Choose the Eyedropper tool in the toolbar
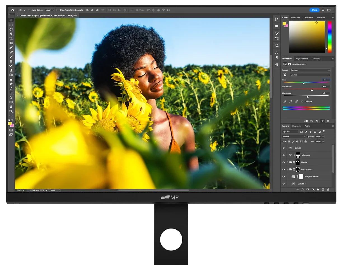Image resolution: width=344 pixels, height=265 pixels. pyautogui.click(x=11, y=48)
